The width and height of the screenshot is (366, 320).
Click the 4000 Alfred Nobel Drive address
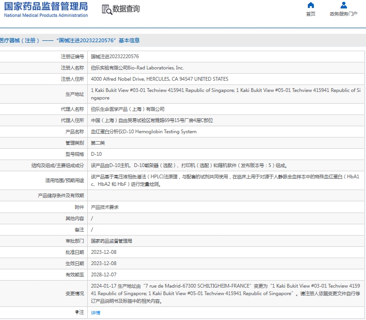tap(160, 79)
